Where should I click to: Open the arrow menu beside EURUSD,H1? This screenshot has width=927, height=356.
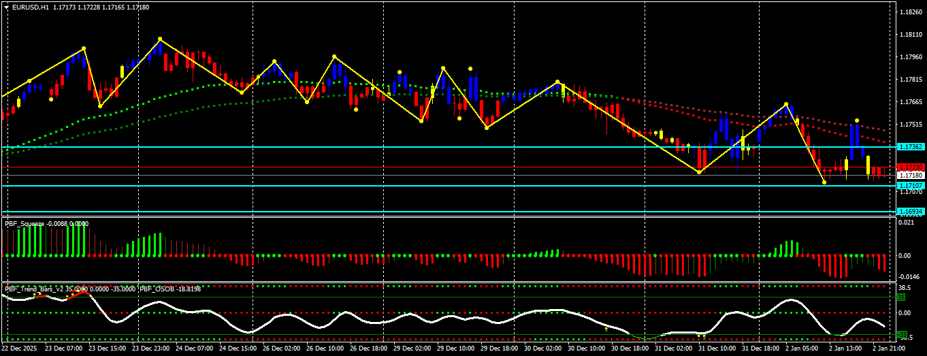(6, 7)
